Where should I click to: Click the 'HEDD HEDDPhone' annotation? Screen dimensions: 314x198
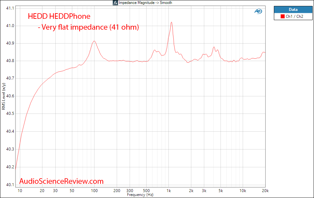click(59, 16)
